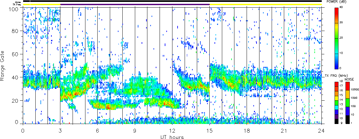The height and width of the screenshot is (139, 359).
Task: Click the "UT hours" x-axis title
Action: tap(172, 136)
